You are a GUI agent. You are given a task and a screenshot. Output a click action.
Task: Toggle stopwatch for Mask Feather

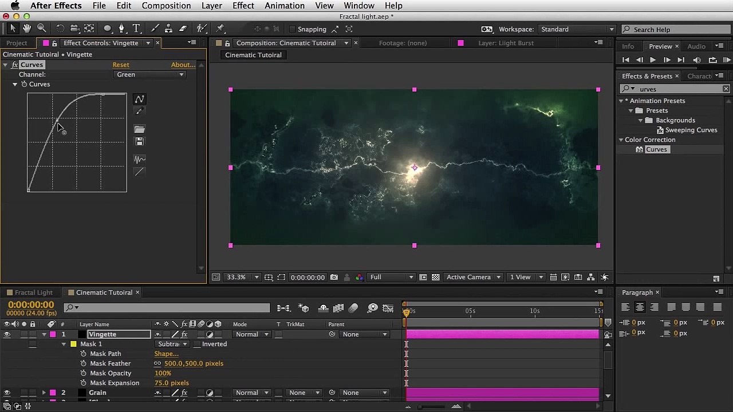[84, 363]
